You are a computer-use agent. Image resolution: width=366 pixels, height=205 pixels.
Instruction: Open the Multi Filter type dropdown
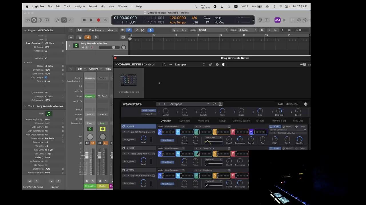(213, 138)
